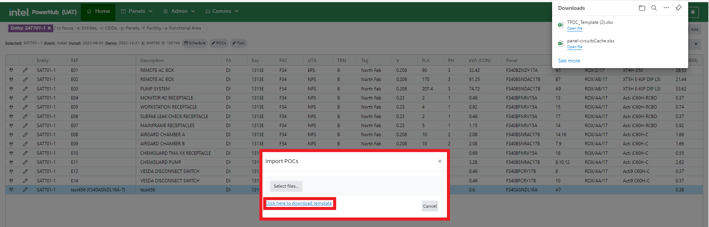Viewport: 709px width, 227px height.
Task: Expand the Panels menu
Action: coord(137,11)
